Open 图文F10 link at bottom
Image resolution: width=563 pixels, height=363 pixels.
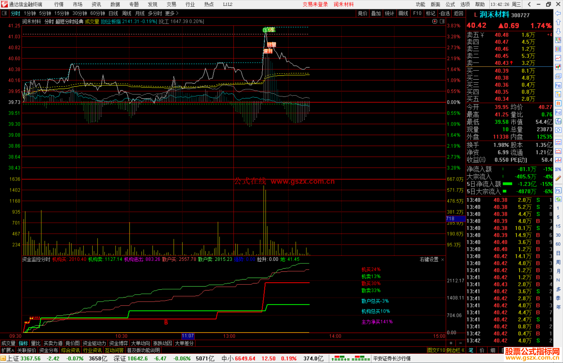pos(436,350)
